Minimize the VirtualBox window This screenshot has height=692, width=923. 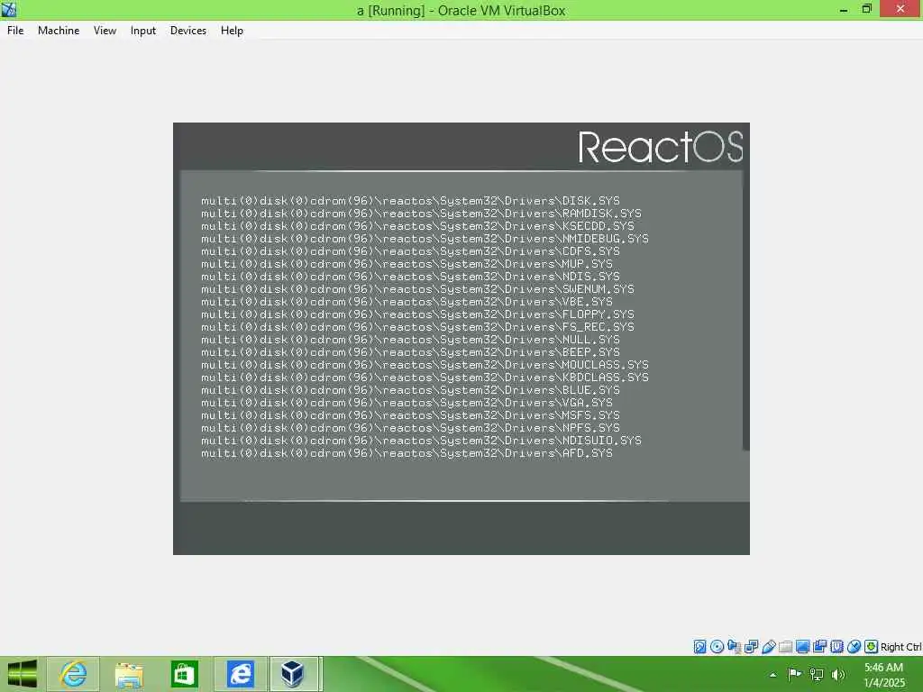[844, 9]
